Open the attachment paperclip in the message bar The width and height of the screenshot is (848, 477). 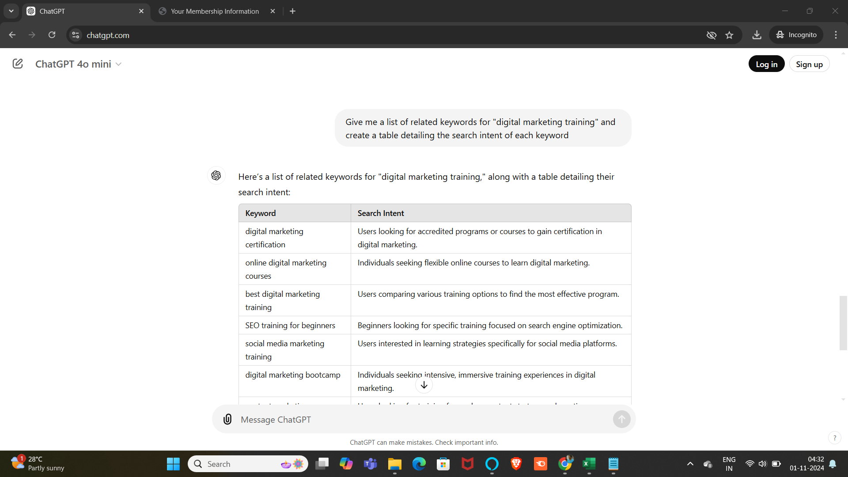click(x=227, y=419)
